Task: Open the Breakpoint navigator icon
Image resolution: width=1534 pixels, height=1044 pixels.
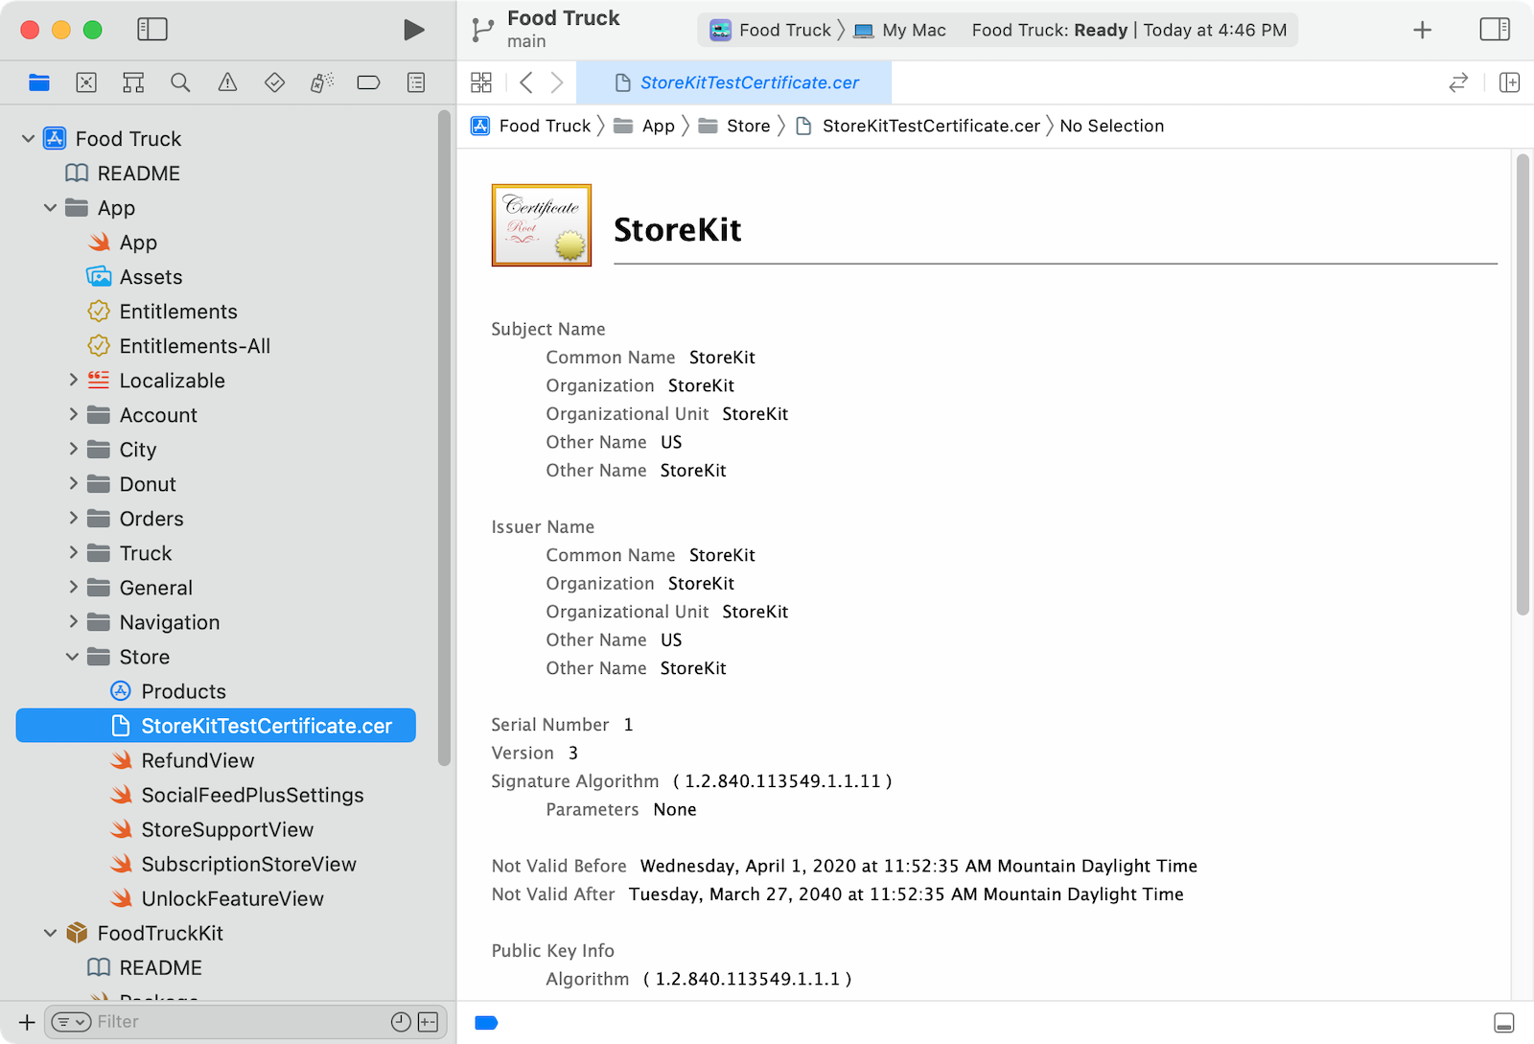Action: (368, 82)
